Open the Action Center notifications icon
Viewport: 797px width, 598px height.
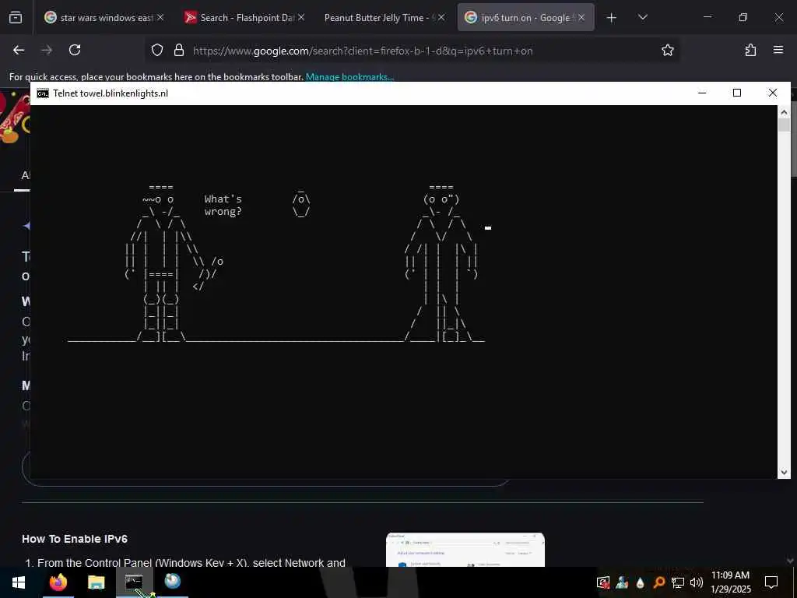[x=771, y=582]
